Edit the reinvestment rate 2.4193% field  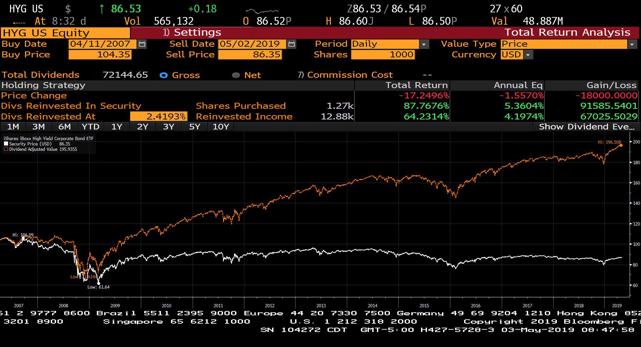159,116
